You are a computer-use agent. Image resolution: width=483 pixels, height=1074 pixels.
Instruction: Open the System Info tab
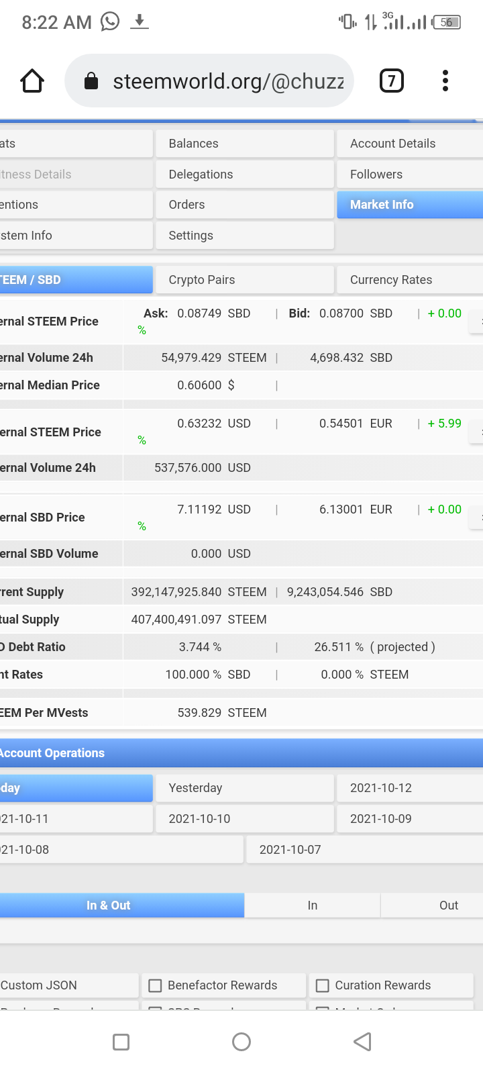click(x=76, y=236)
